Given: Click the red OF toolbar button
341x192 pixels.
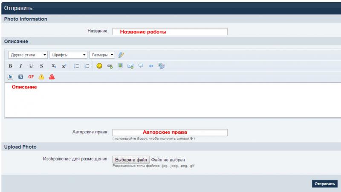Looking at the screenshot, I should point(31,77).
